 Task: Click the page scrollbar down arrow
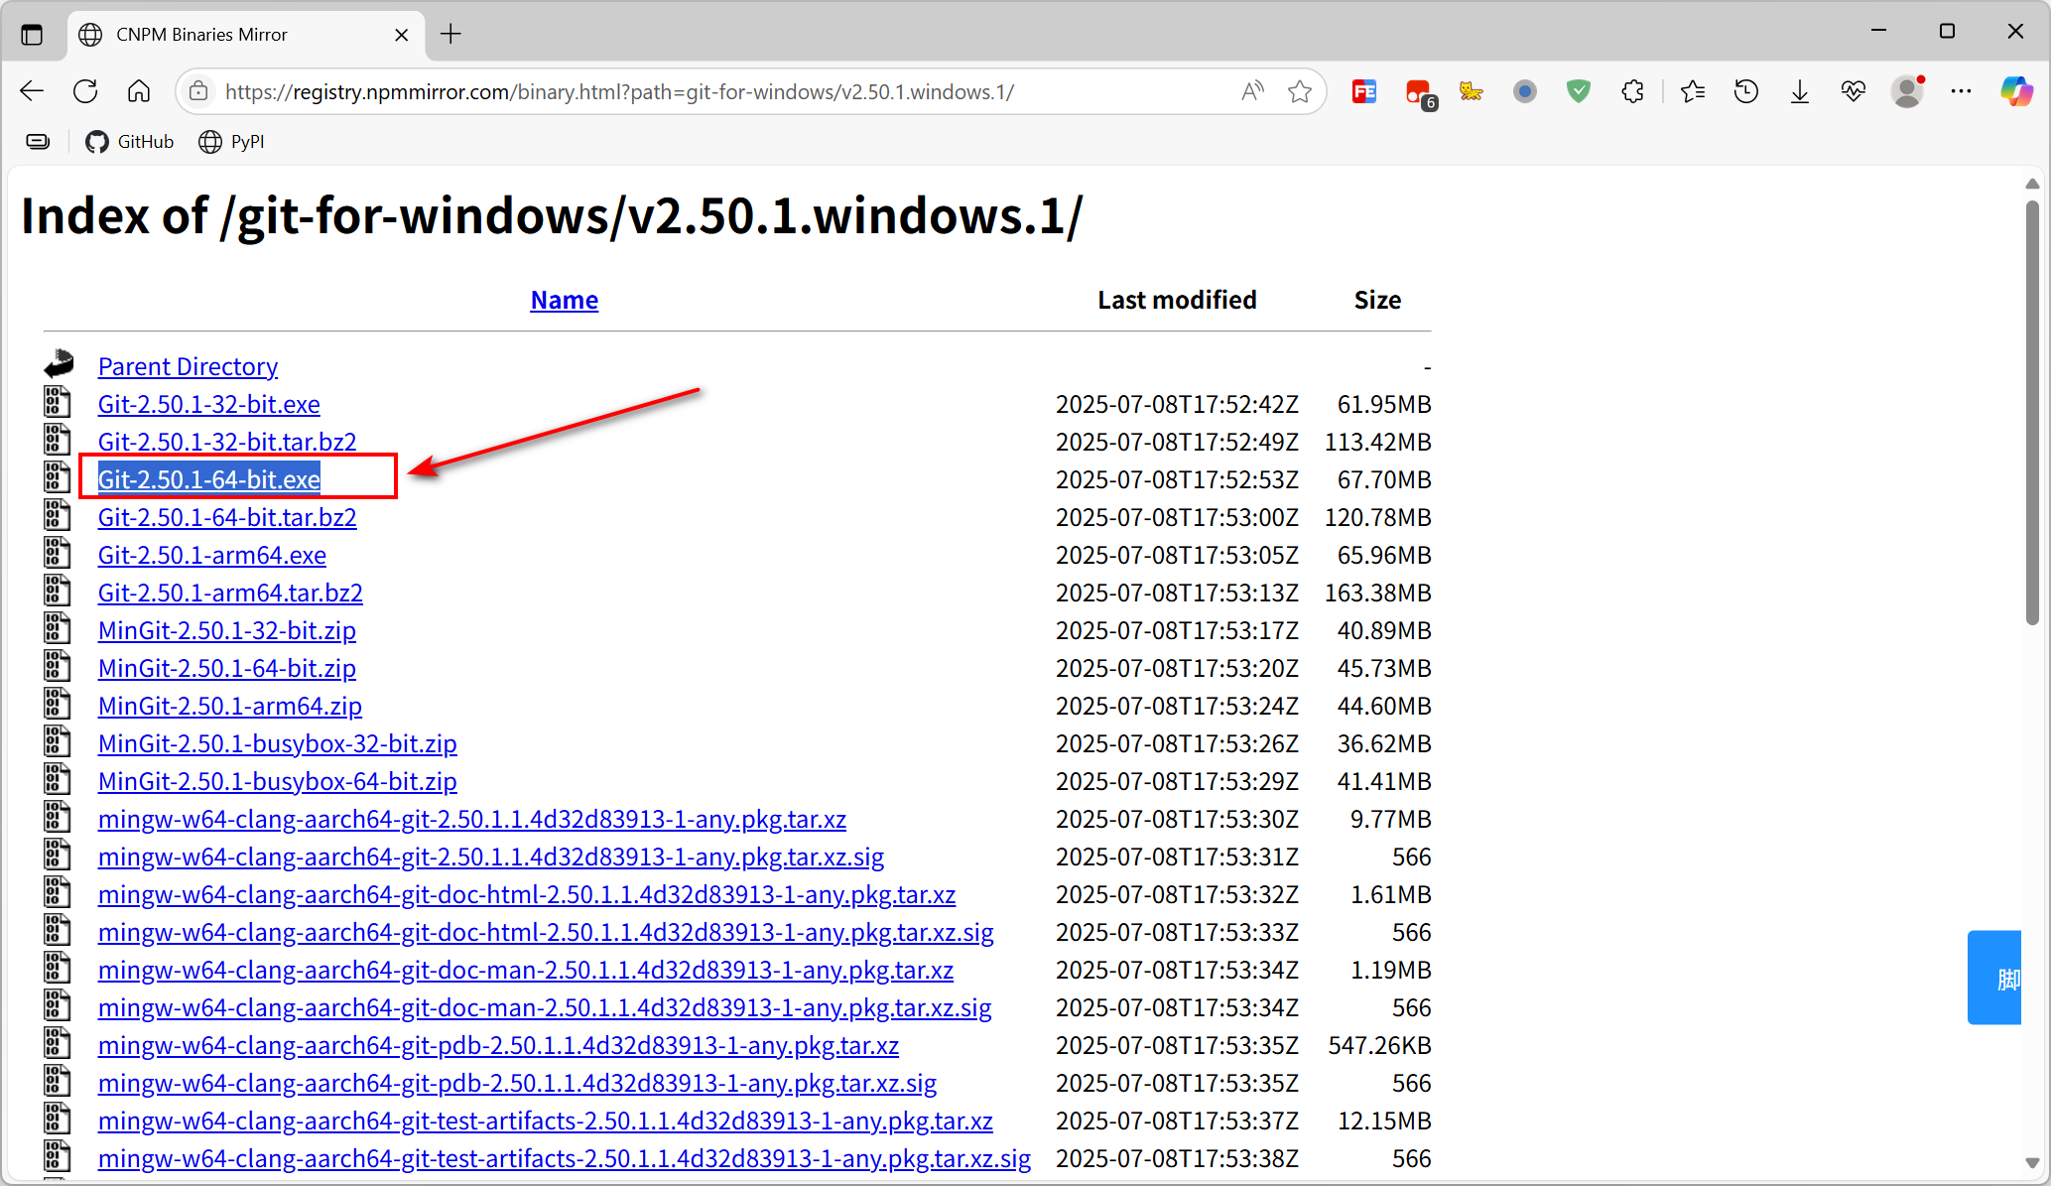2032,1162
